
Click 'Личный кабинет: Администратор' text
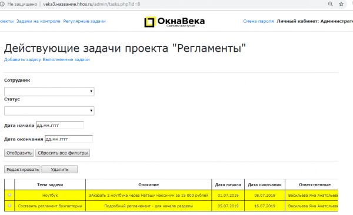(315, 21)
